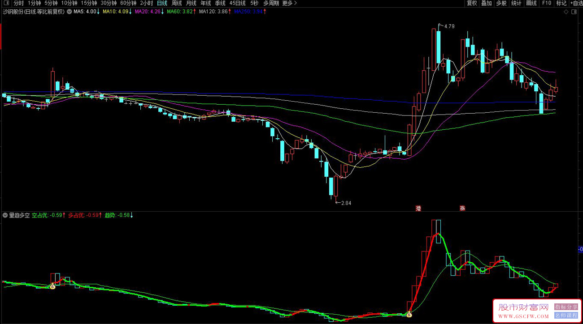The height and width of the screenshot is (324, 583).
Task: Click the 量趋多空 indicator name
Action: click(x=19, y=215)
